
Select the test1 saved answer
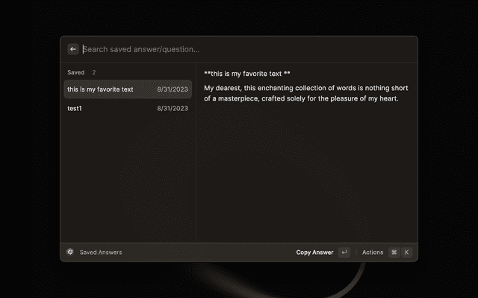[75, 108]
